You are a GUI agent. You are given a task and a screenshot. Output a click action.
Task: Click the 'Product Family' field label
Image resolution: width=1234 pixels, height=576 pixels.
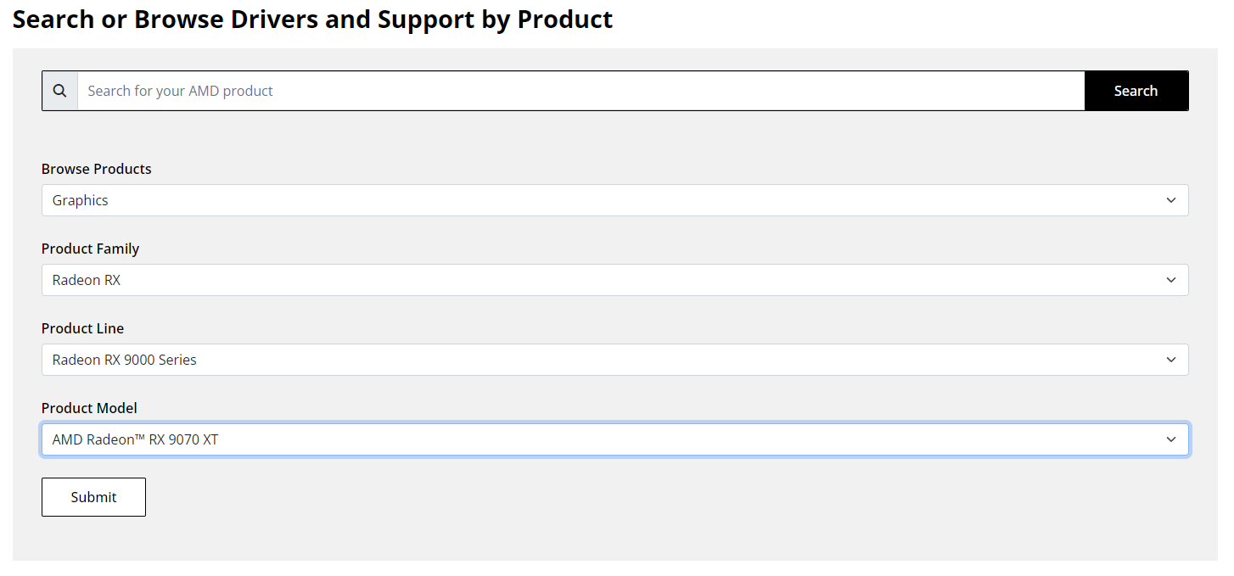pyautogui.click(x=91, y=249)
